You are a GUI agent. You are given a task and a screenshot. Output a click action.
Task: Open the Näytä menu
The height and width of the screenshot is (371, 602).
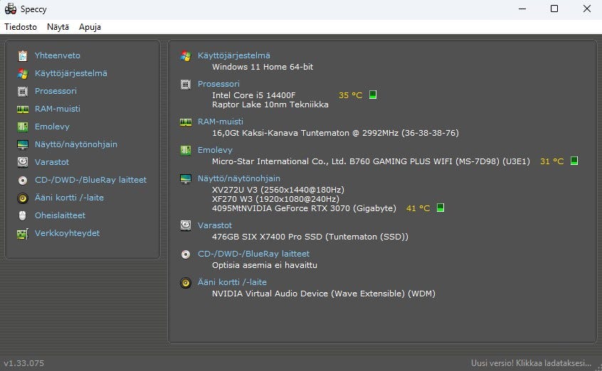pos(58,27)
